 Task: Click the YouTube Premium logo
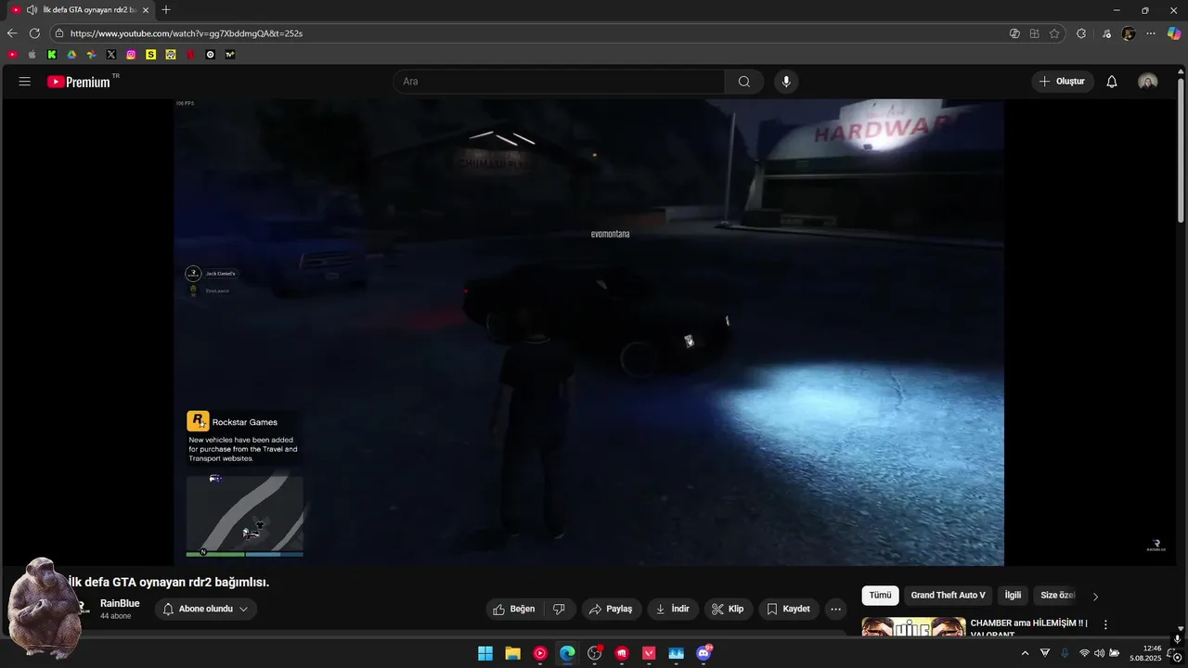click(79, 82)
